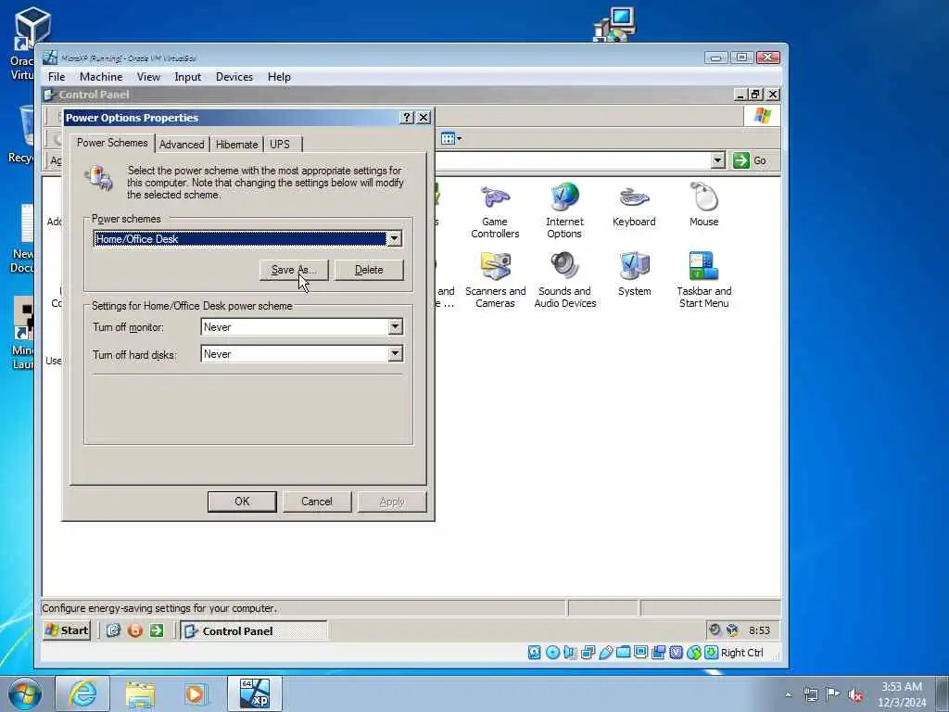Click the host clock showing 3:53 AM
949x712 pixels.
pyautogui.click(x=902, y=687)
